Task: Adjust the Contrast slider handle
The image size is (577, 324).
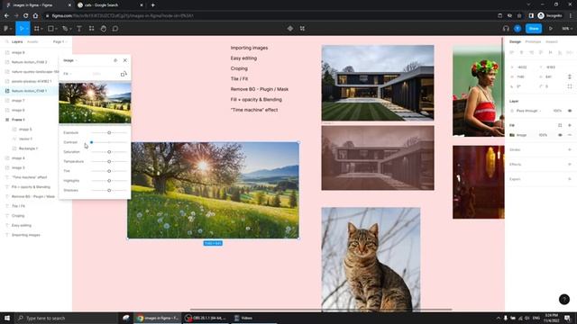Action: [91, 142]
